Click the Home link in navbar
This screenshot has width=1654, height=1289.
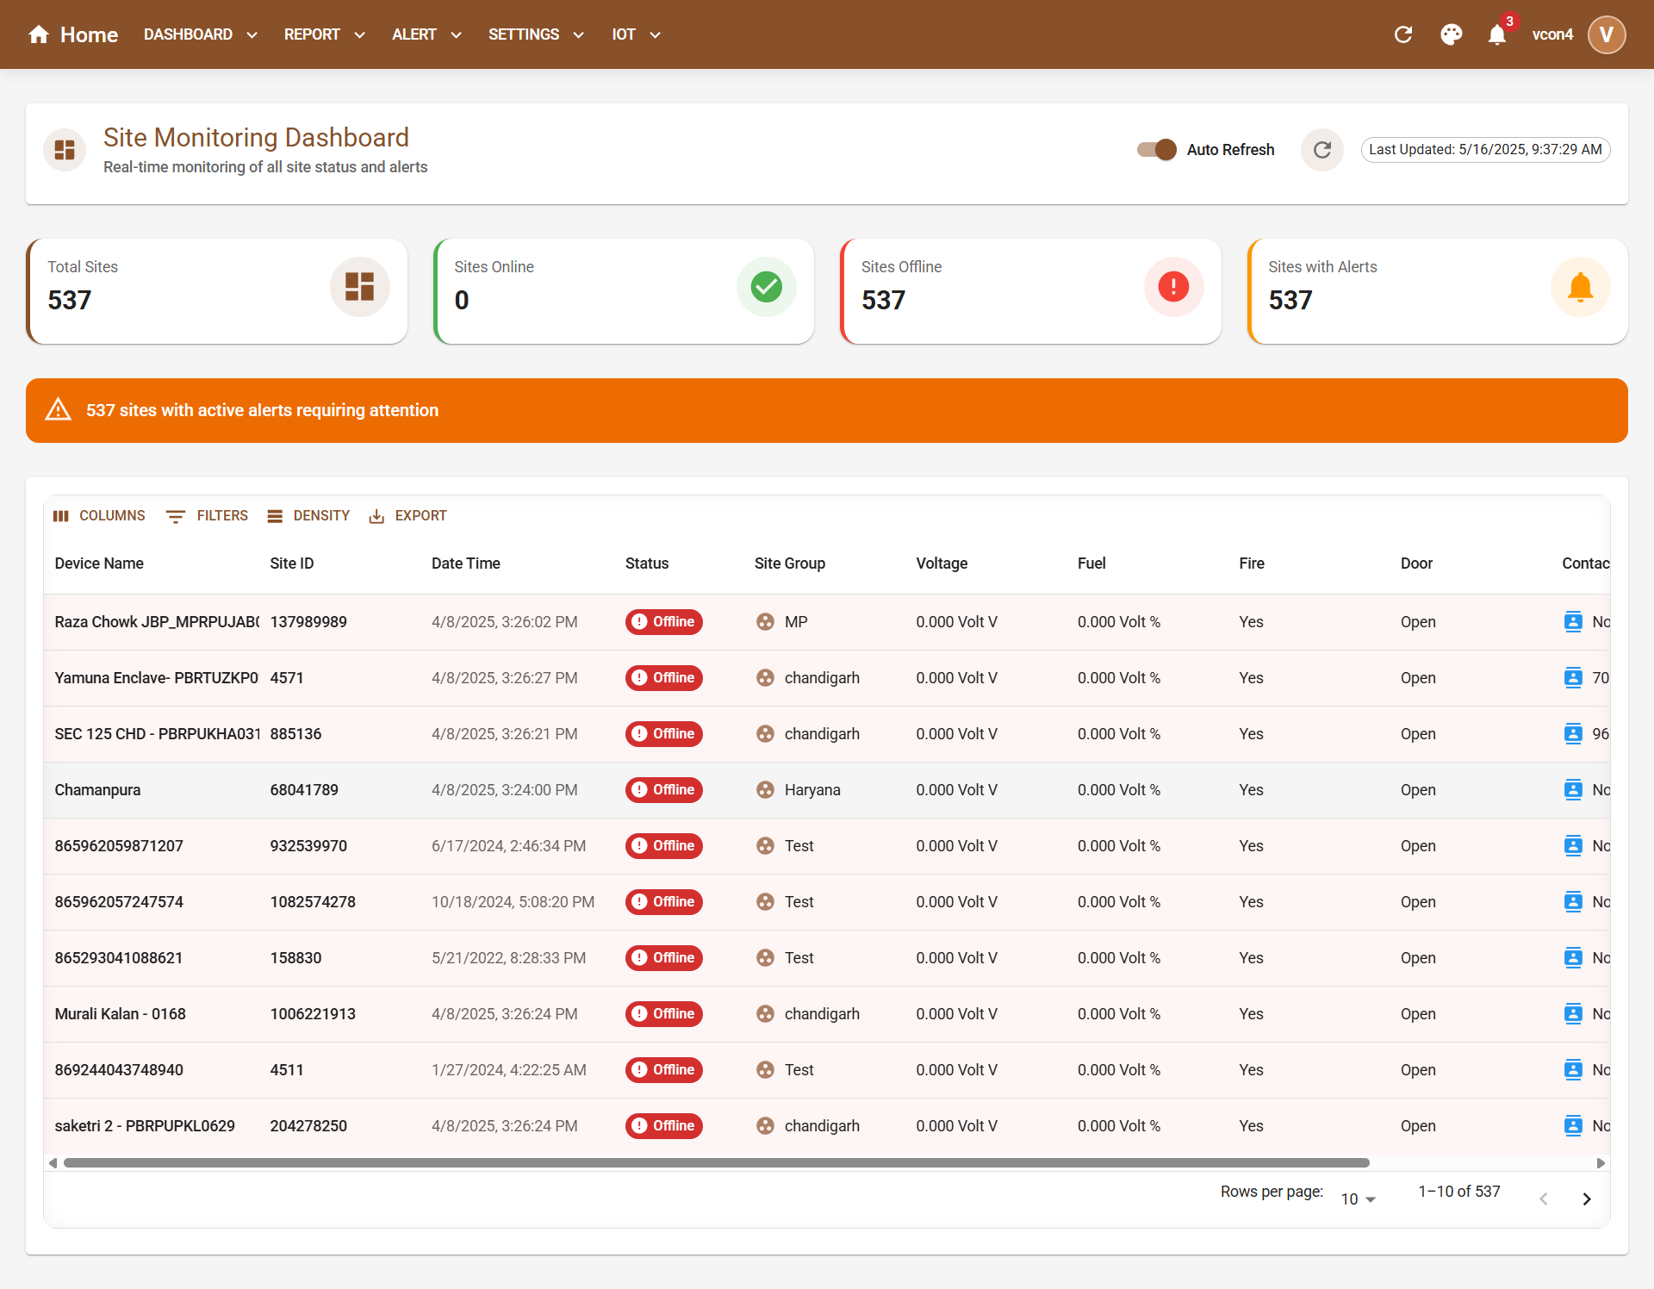coord(89,34)
